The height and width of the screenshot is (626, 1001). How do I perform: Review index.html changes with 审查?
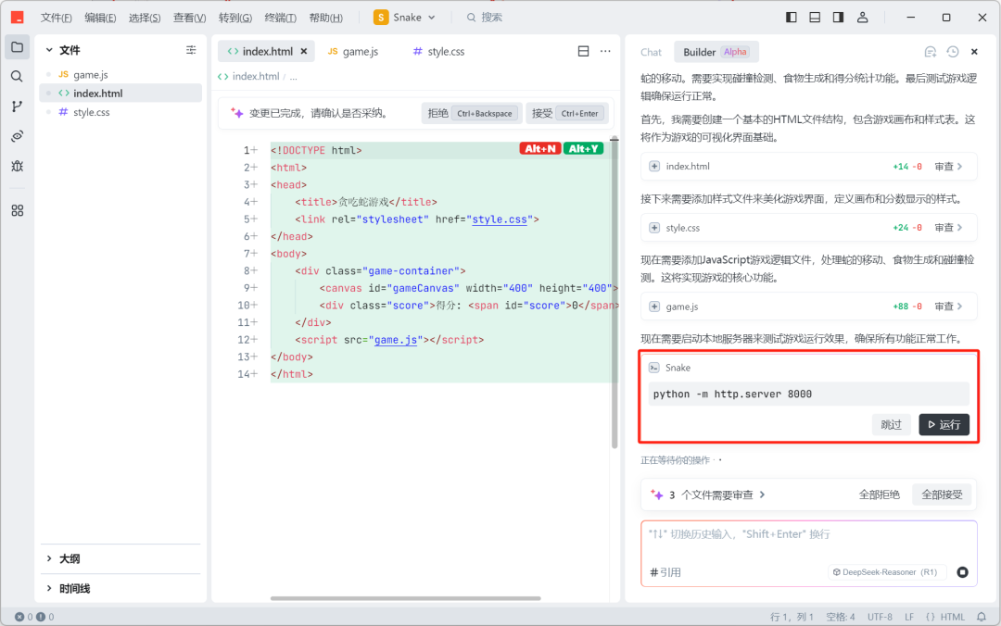click(x=948, y=167)
